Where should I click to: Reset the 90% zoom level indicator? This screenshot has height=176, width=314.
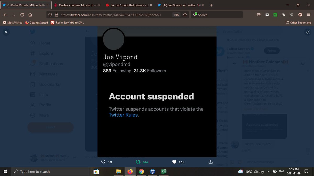176,15
